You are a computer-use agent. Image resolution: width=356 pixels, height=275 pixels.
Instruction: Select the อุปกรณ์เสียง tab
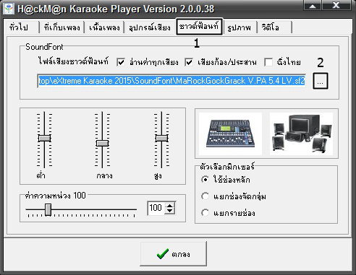click(x=150, y=27)
